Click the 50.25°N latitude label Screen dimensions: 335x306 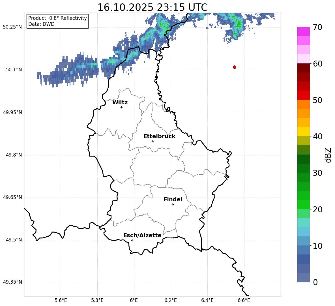coord(12,27)
